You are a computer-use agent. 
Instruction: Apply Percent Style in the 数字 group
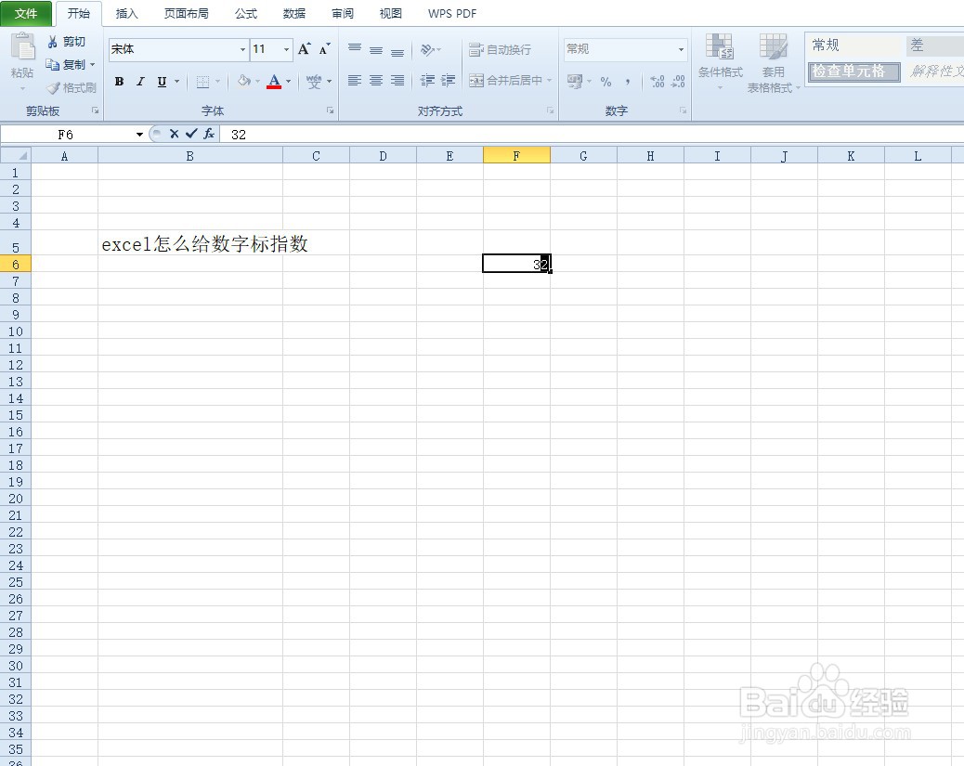605,82
